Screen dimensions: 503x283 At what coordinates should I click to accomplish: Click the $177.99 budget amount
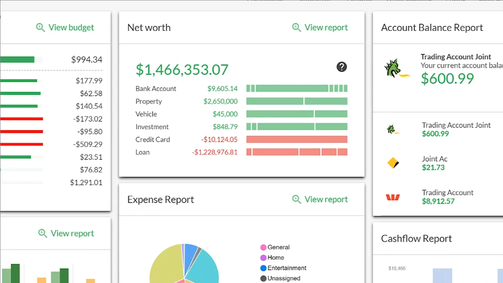(89, 80)
